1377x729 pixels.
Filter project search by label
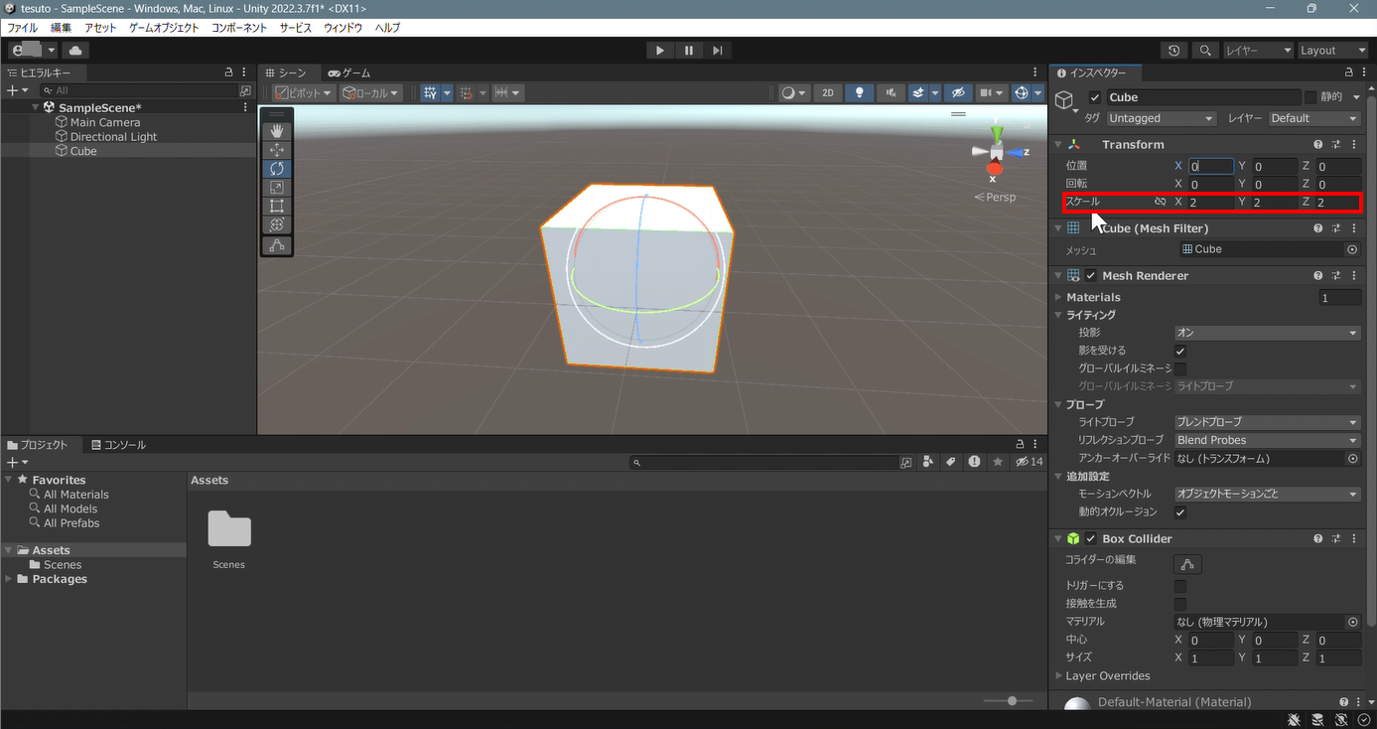click(951, 462)
